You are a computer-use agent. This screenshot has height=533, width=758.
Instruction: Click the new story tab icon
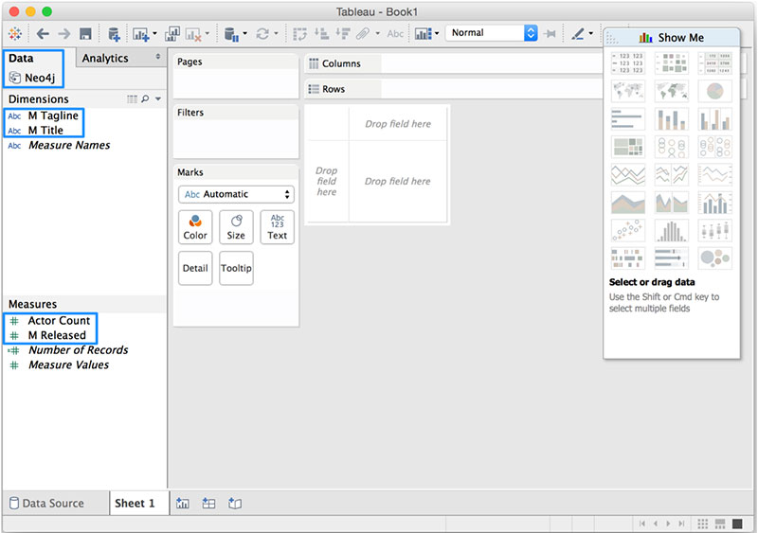click(235, 503)
